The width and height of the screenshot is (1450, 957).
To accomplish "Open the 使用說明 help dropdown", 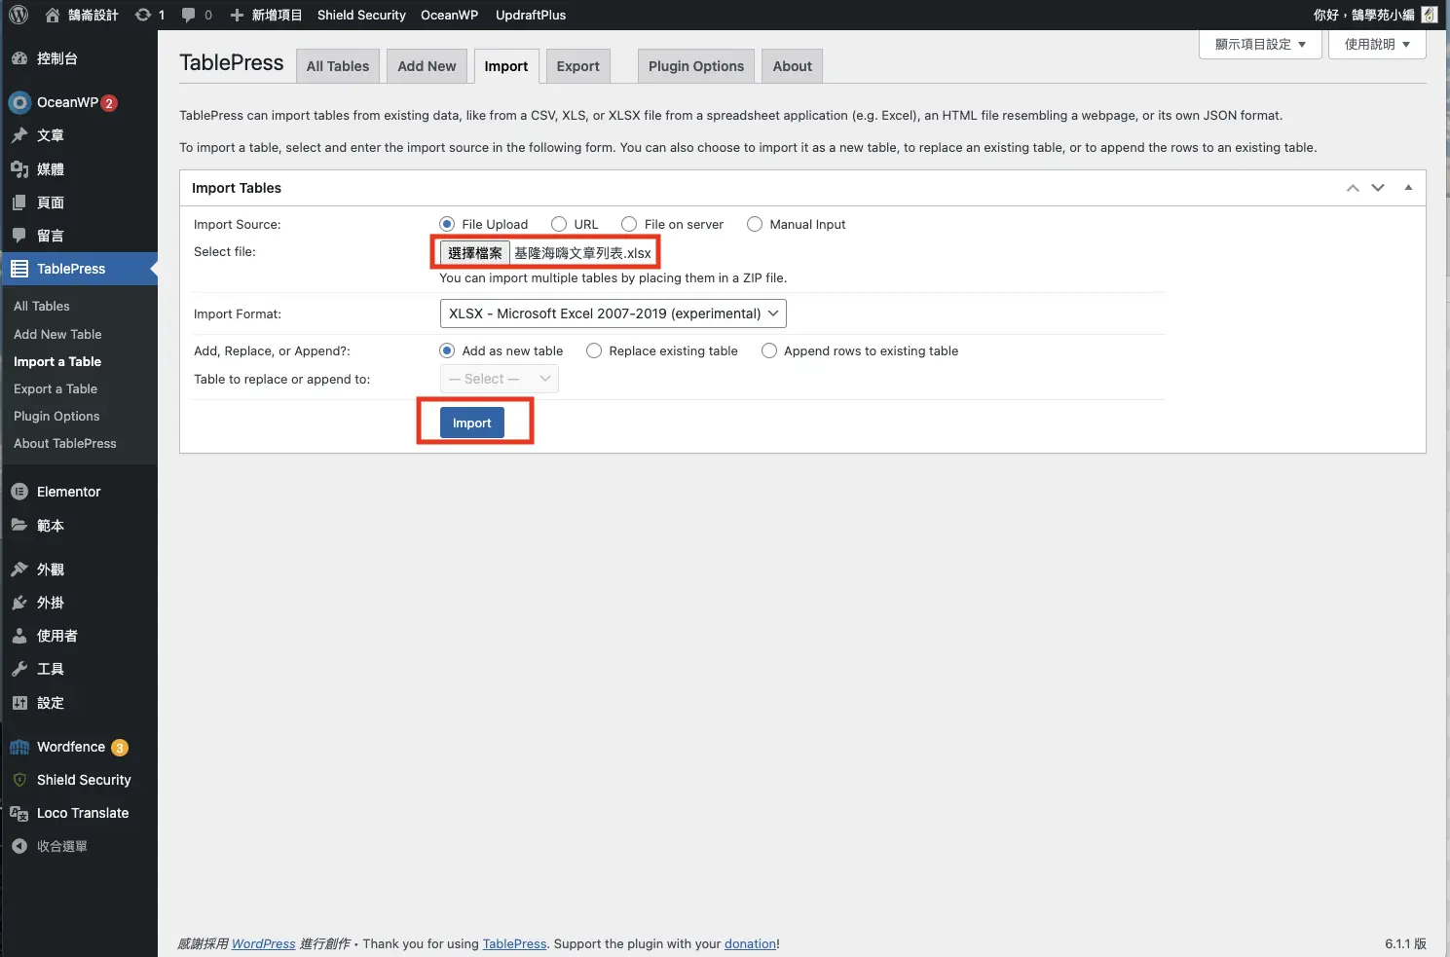I will click(1377, 44).
